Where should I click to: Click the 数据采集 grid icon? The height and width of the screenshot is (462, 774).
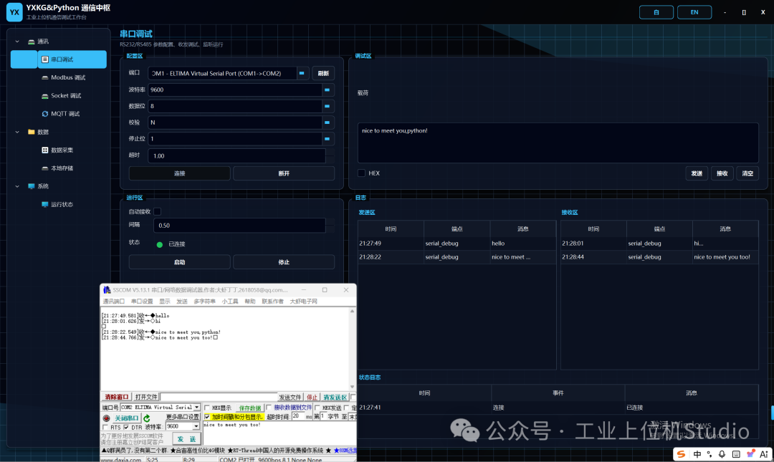45,150
